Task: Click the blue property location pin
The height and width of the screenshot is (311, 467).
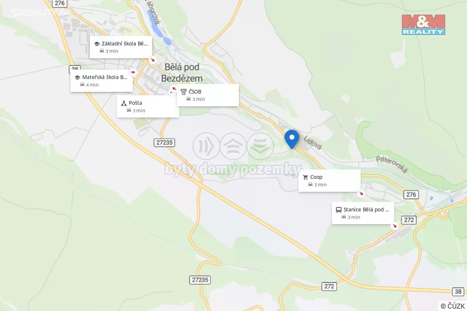Action: tap(292, 139)
